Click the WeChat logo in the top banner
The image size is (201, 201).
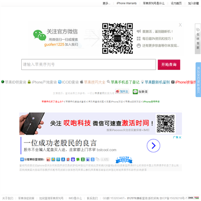tap(40, 35)
